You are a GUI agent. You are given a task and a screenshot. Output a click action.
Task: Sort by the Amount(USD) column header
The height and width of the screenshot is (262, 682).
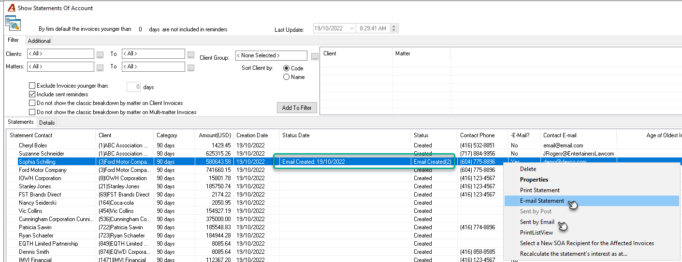[x=215, y=135]
